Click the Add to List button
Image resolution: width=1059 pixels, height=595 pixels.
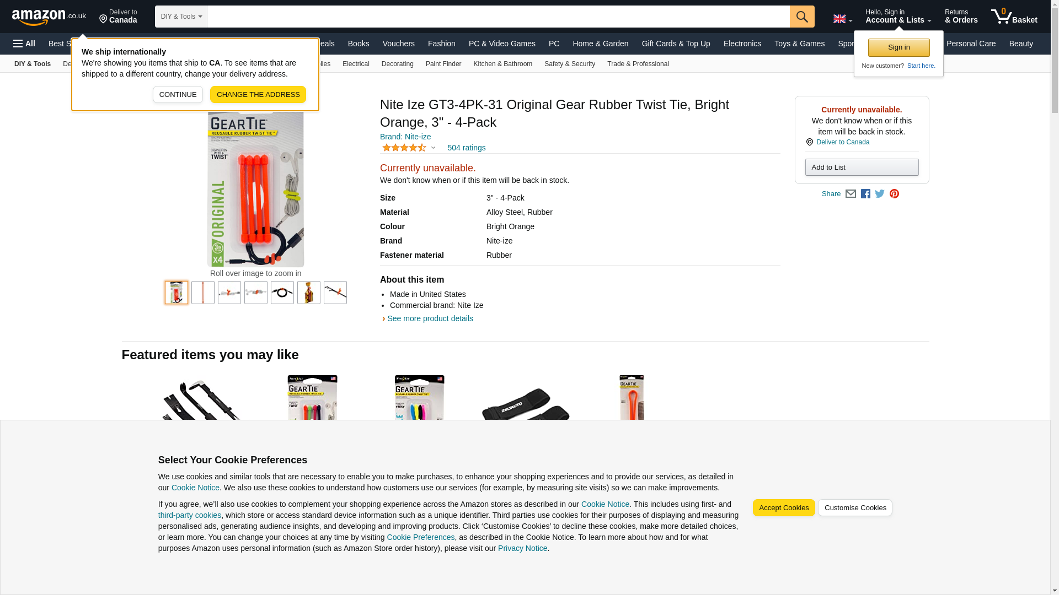(862, 167)
